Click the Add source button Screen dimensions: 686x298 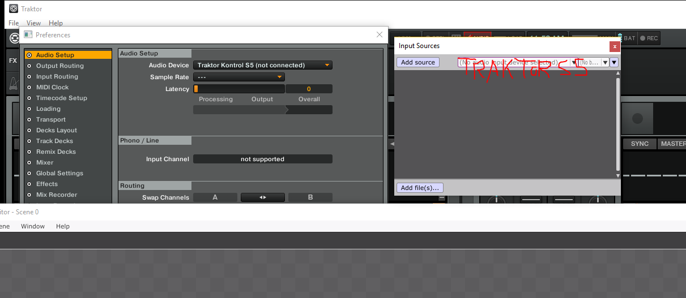click(418, 62)
